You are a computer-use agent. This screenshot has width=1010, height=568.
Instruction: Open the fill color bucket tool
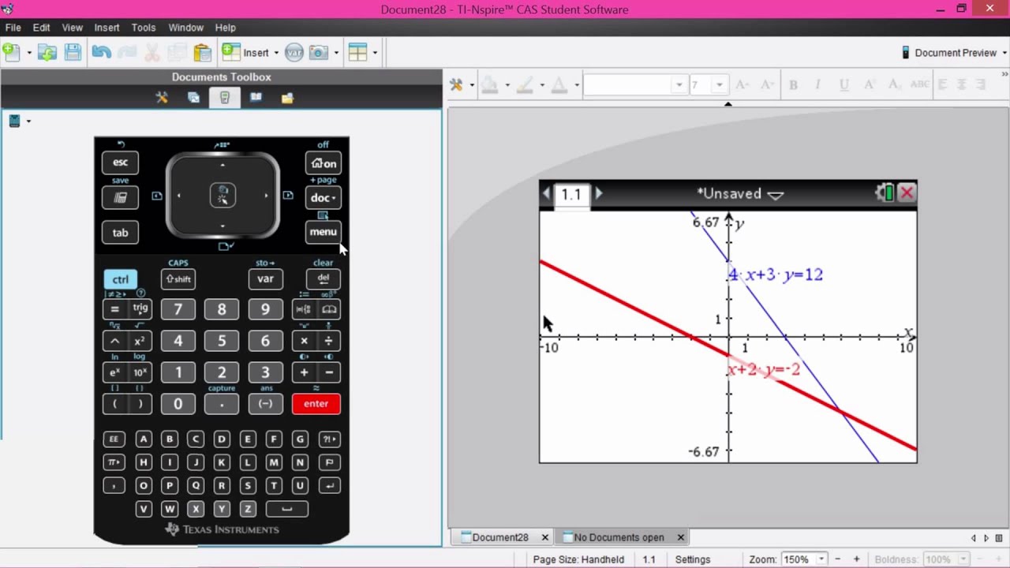tap(489, 84)
